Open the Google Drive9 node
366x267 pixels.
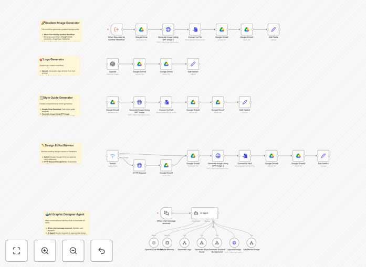(x=271, y=156)
